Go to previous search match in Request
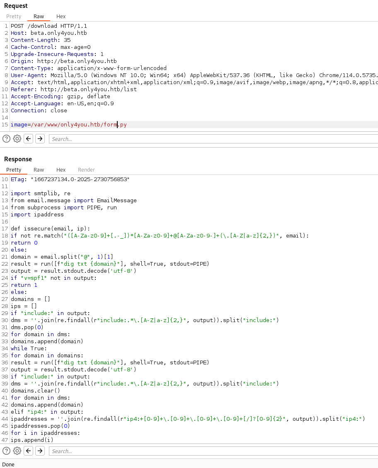This screenshot has height=468, width=378. point(29,139)
